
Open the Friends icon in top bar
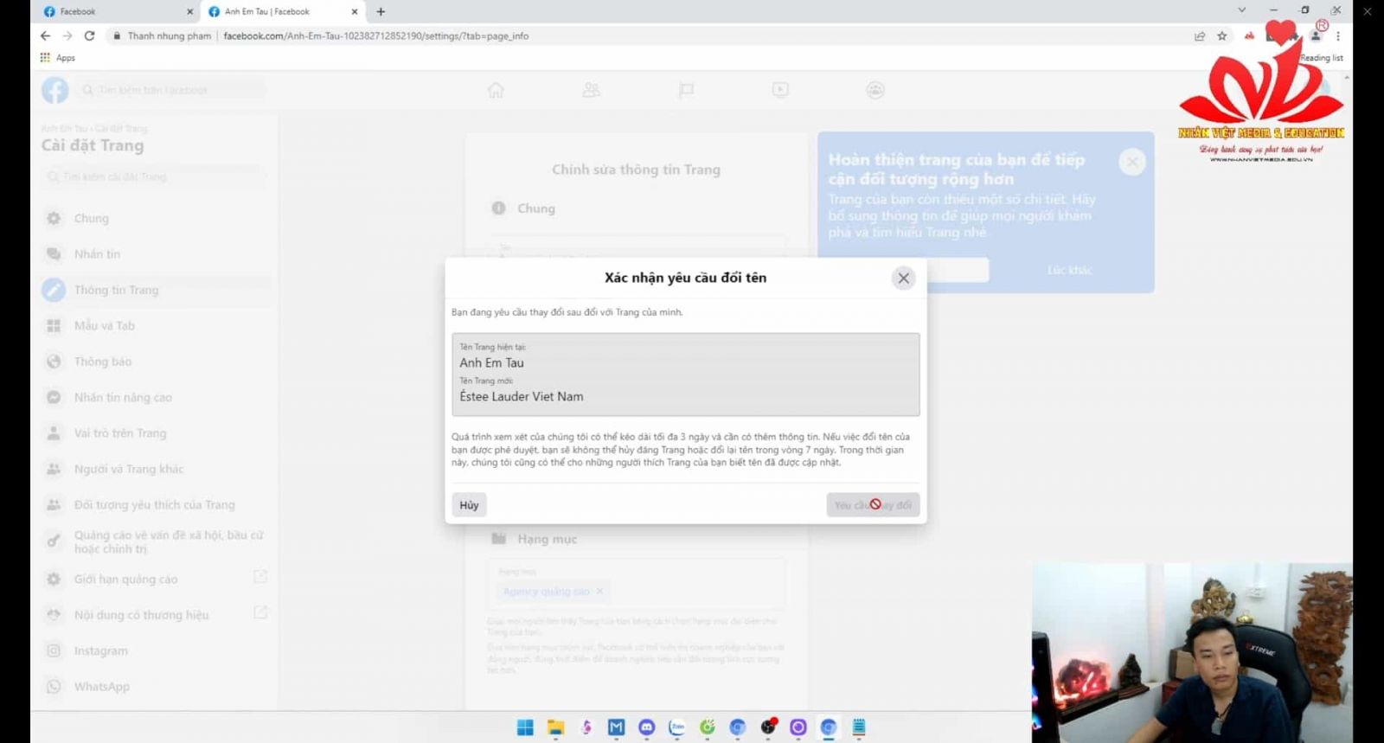pos(591,90)
